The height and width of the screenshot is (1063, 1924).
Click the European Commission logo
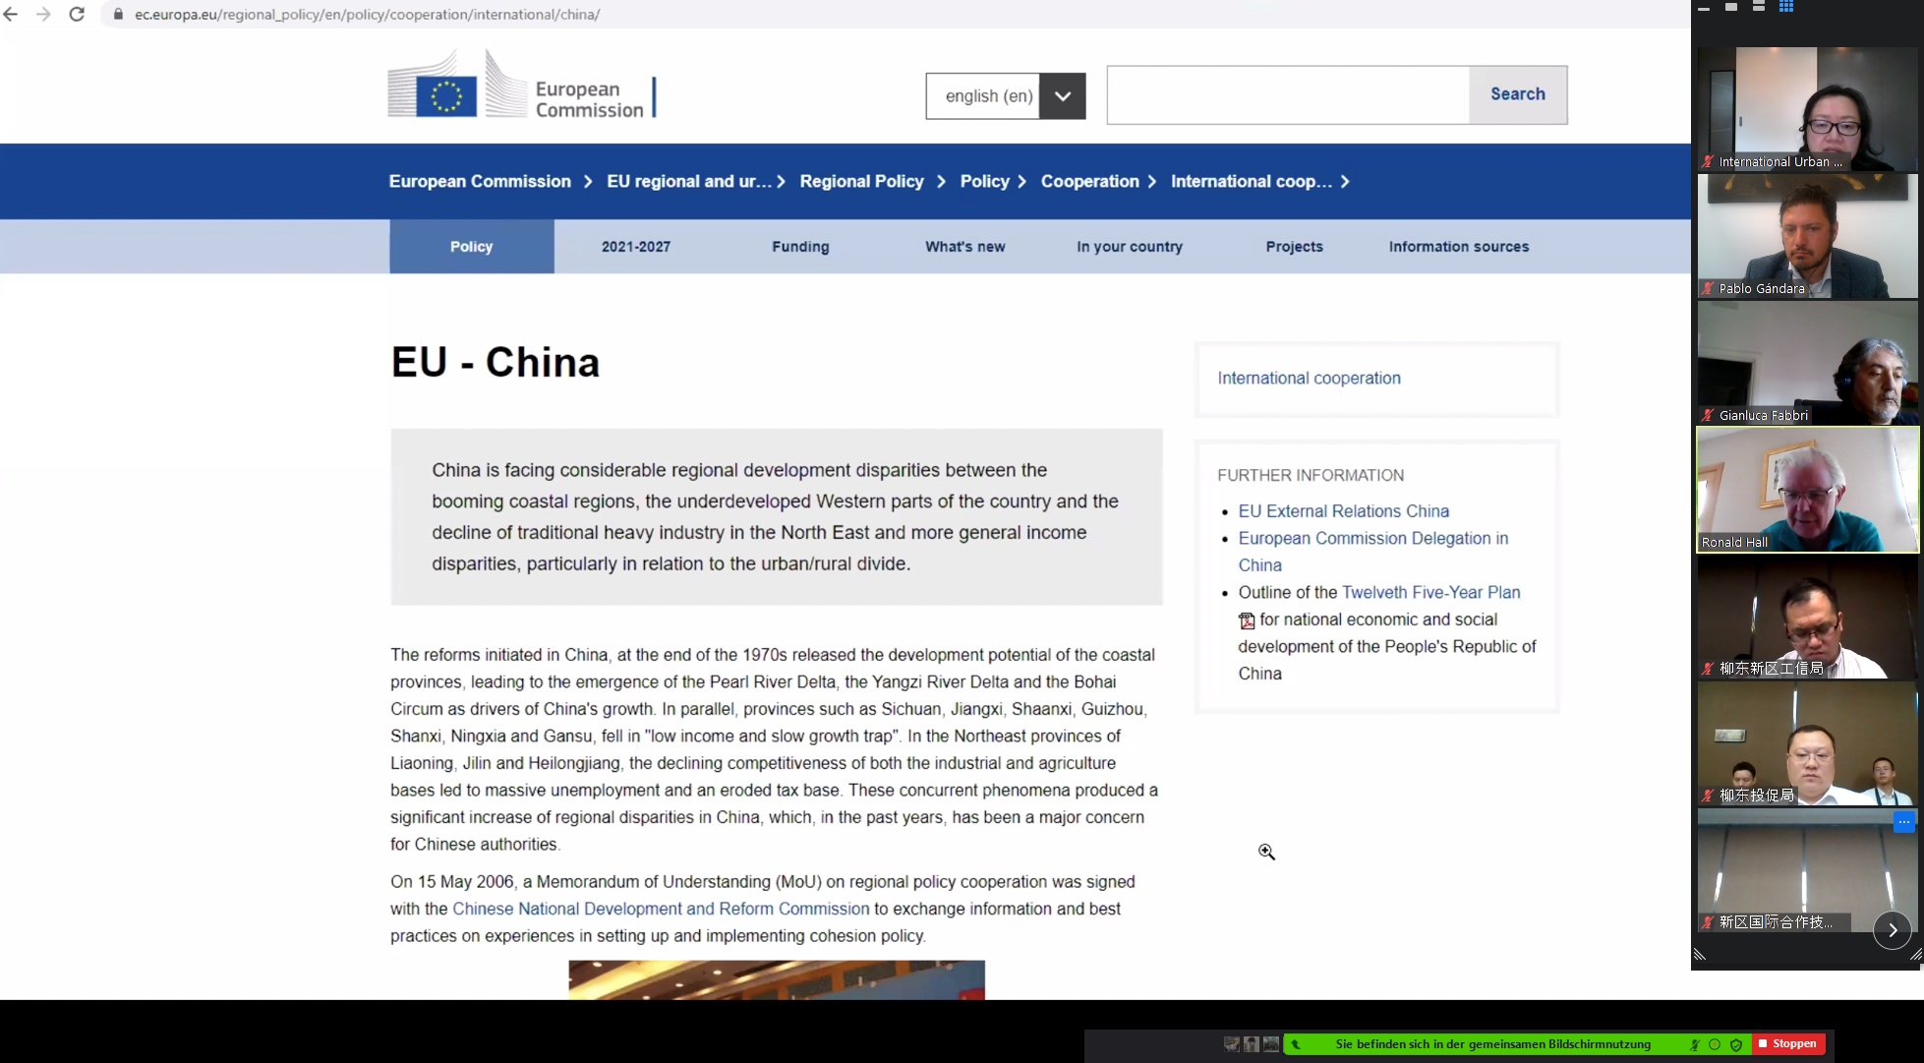coord(521,87)
